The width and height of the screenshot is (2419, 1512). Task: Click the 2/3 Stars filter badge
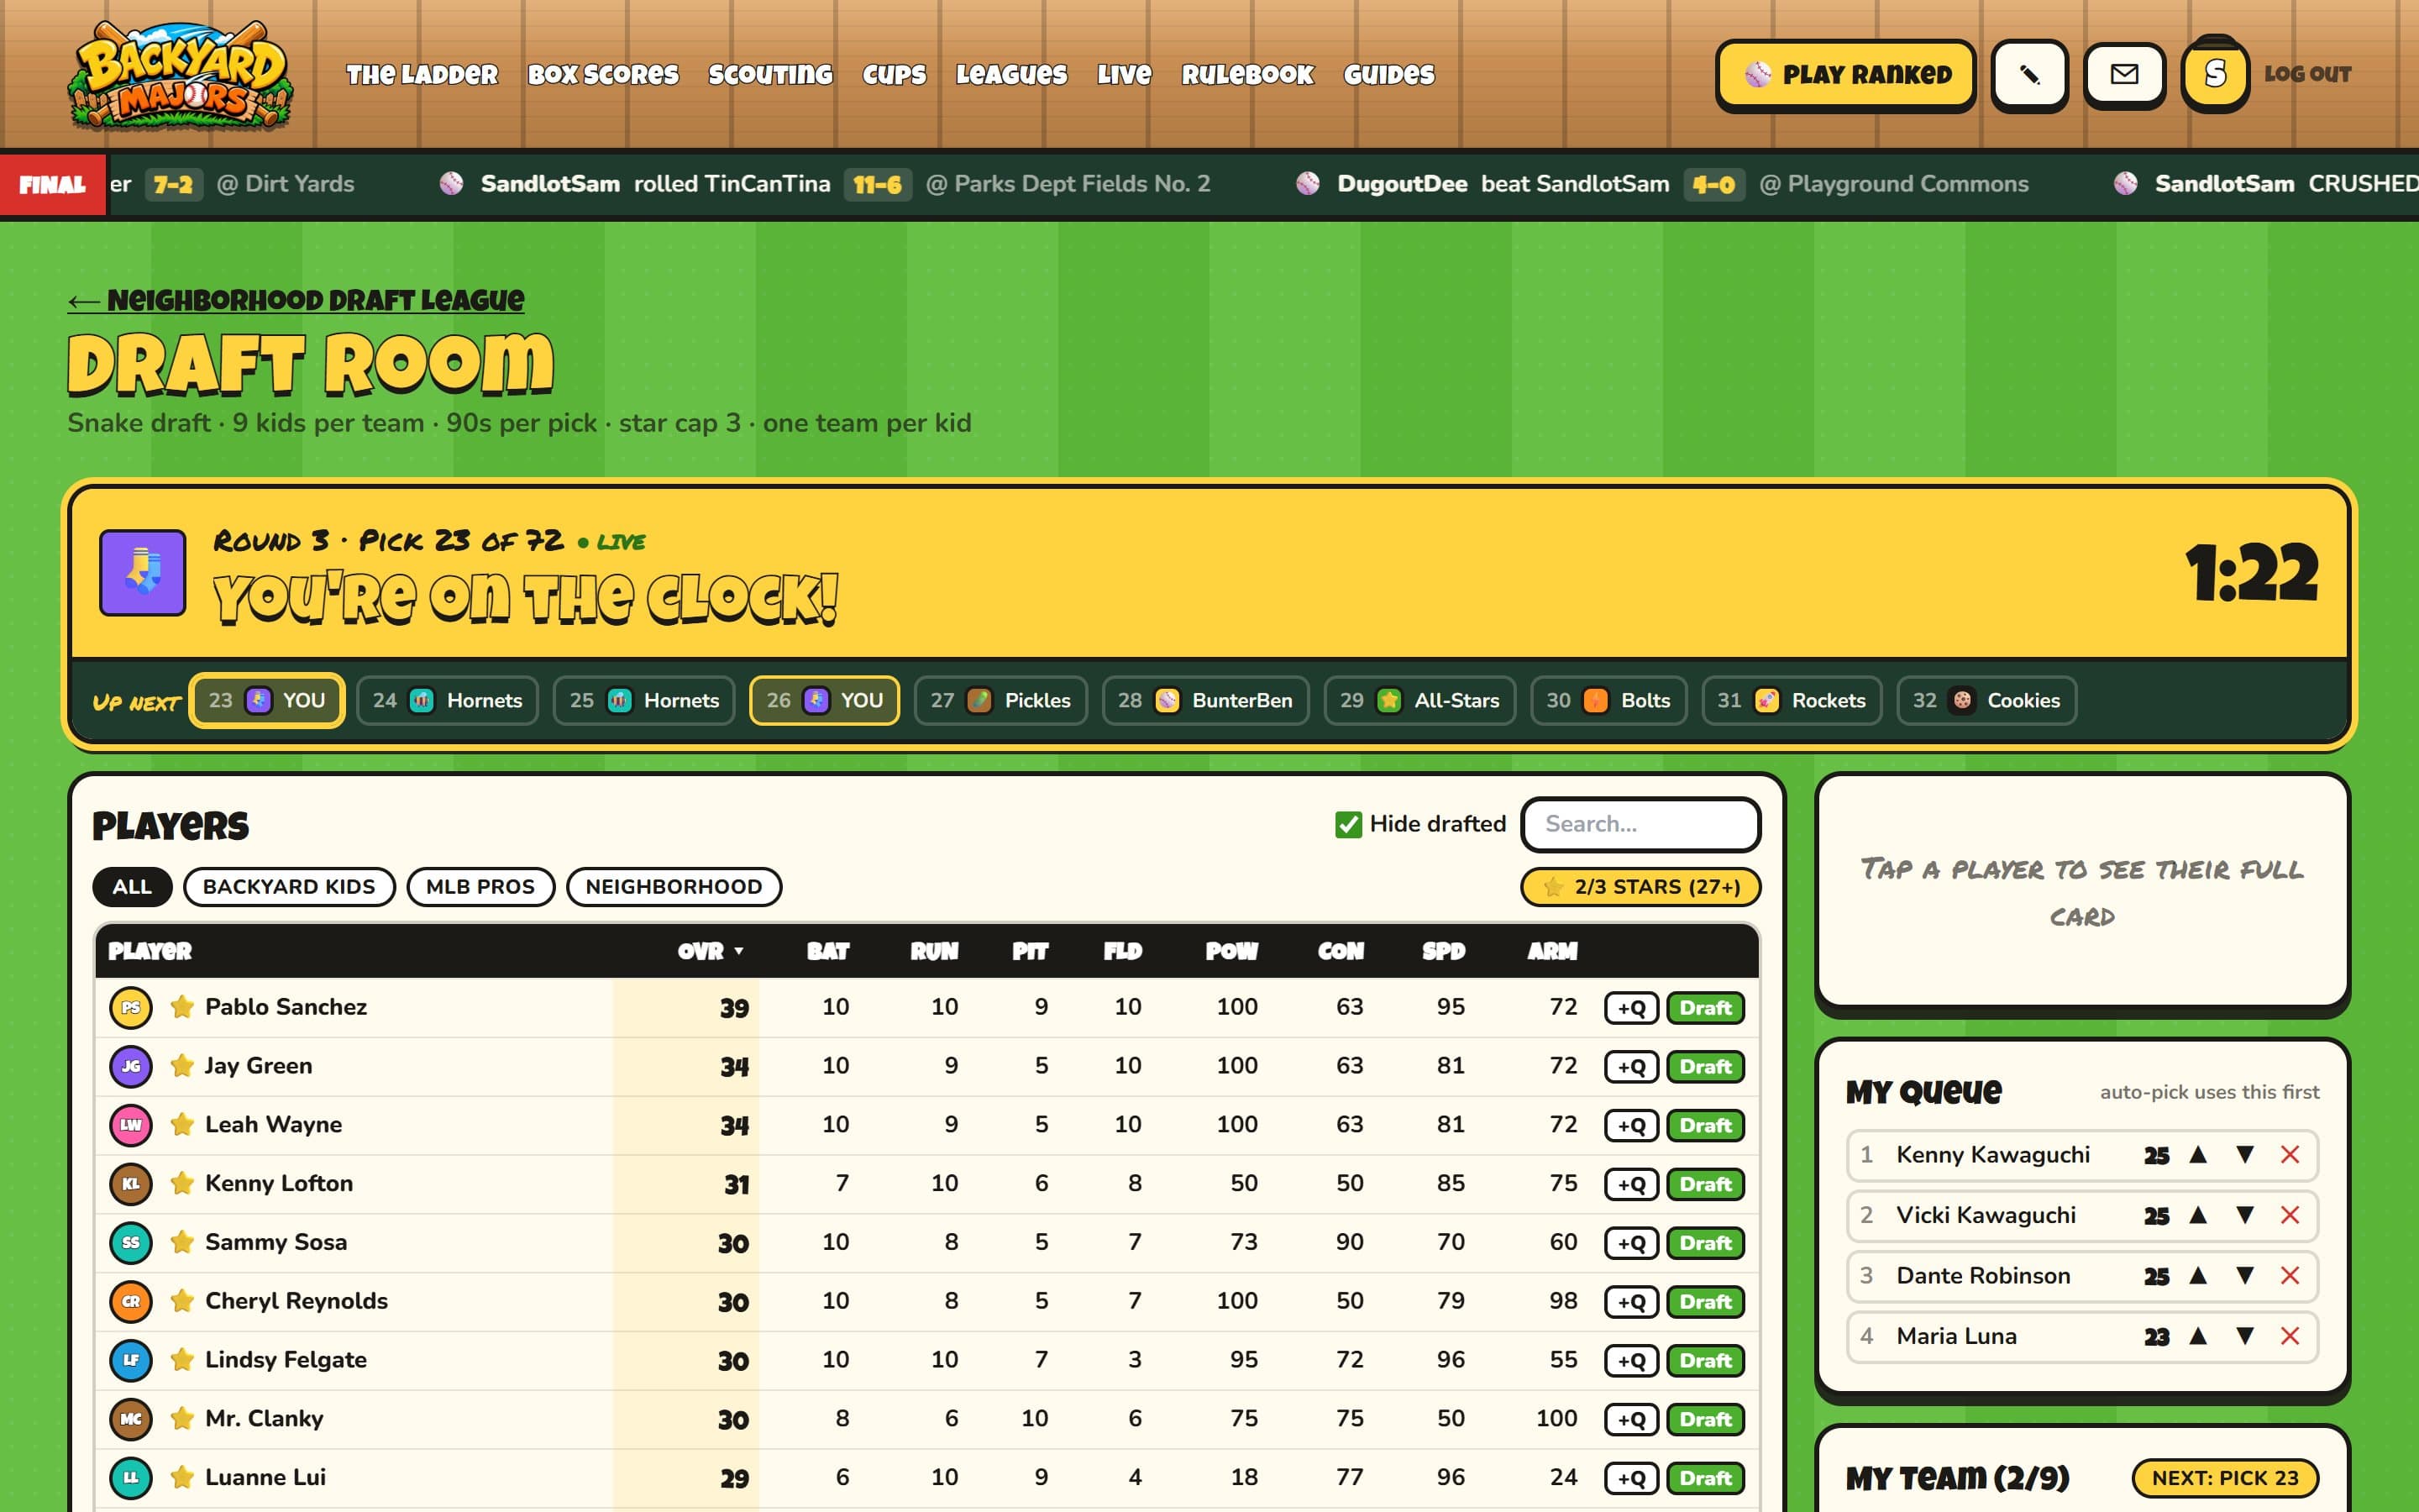coord(1640,887)
